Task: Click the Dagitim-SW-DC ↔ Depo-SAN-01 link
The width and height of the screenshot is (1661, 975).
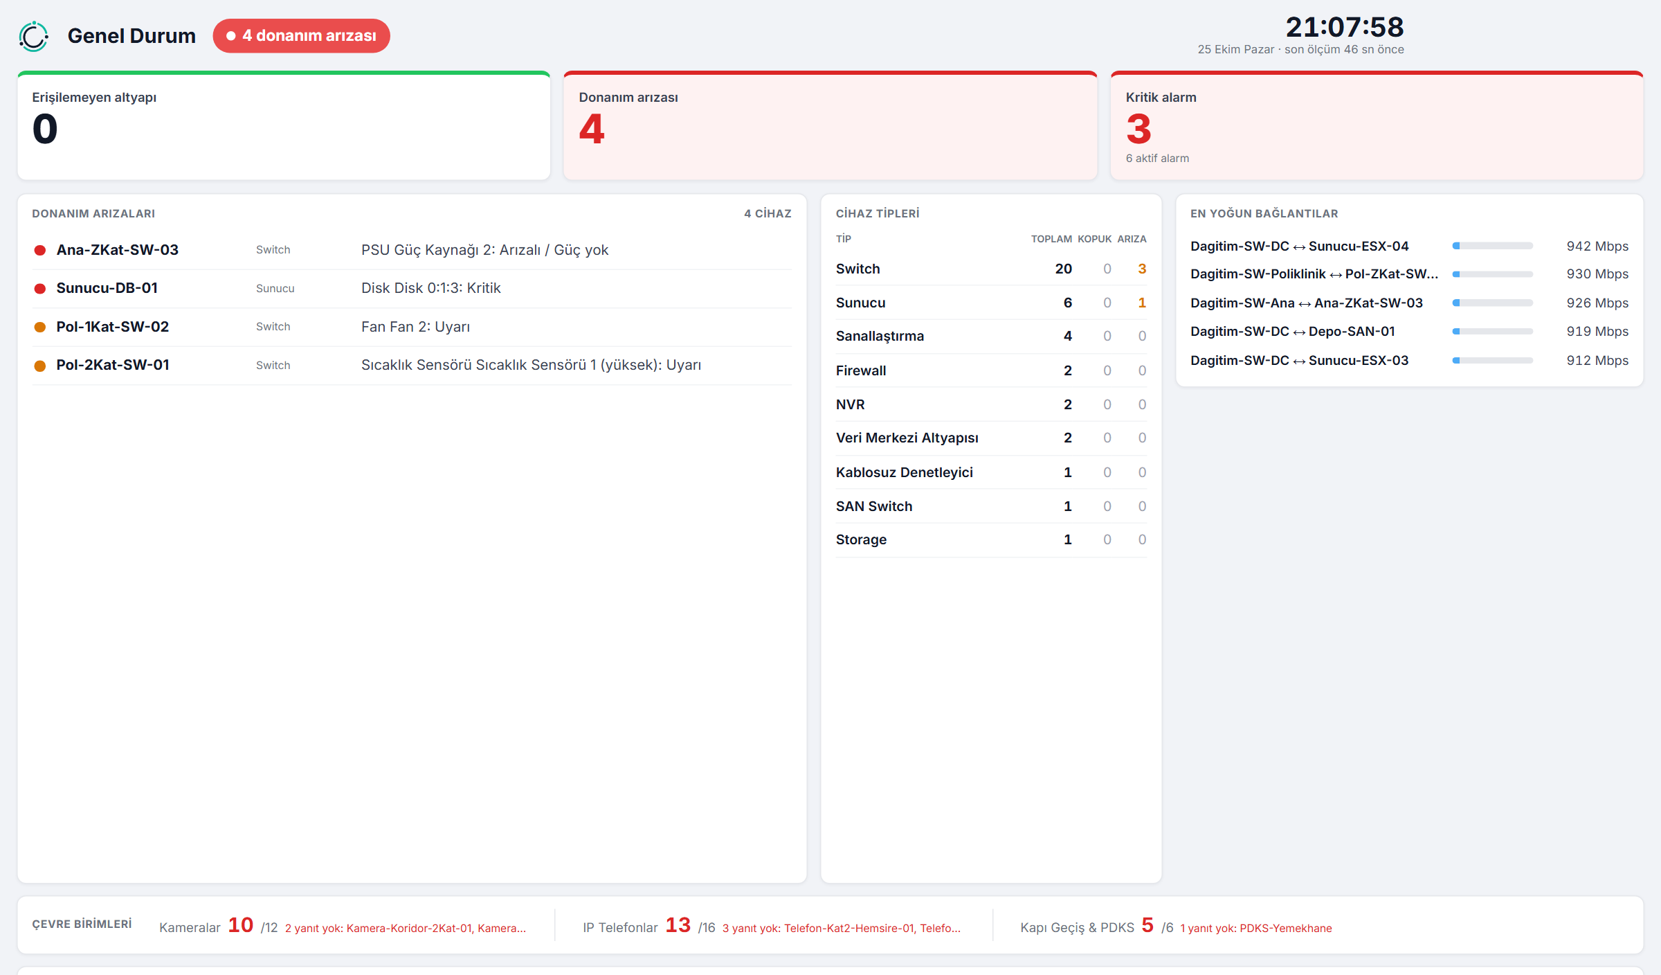Action: pyautogui.click(x=1293, y=331)
